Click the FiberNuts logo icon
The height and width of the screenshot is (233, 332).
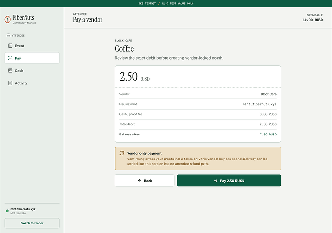click(8, 19)
